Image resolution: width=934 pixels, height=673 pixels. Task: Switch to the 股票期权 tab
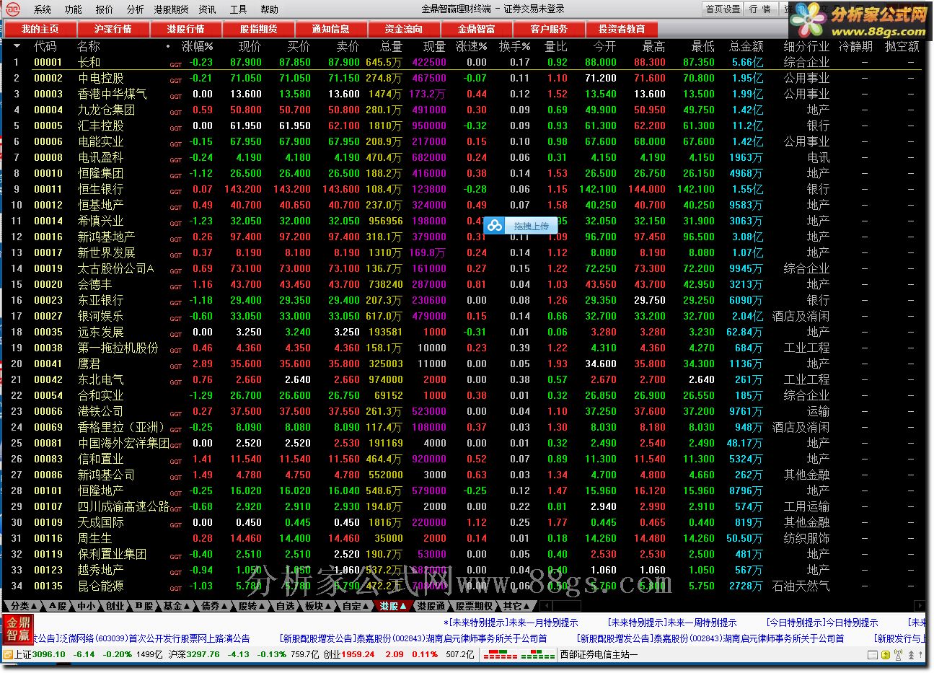474,607
